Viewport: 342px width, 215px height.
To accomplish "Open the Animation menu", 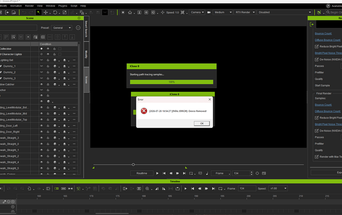I will [16, 6].
